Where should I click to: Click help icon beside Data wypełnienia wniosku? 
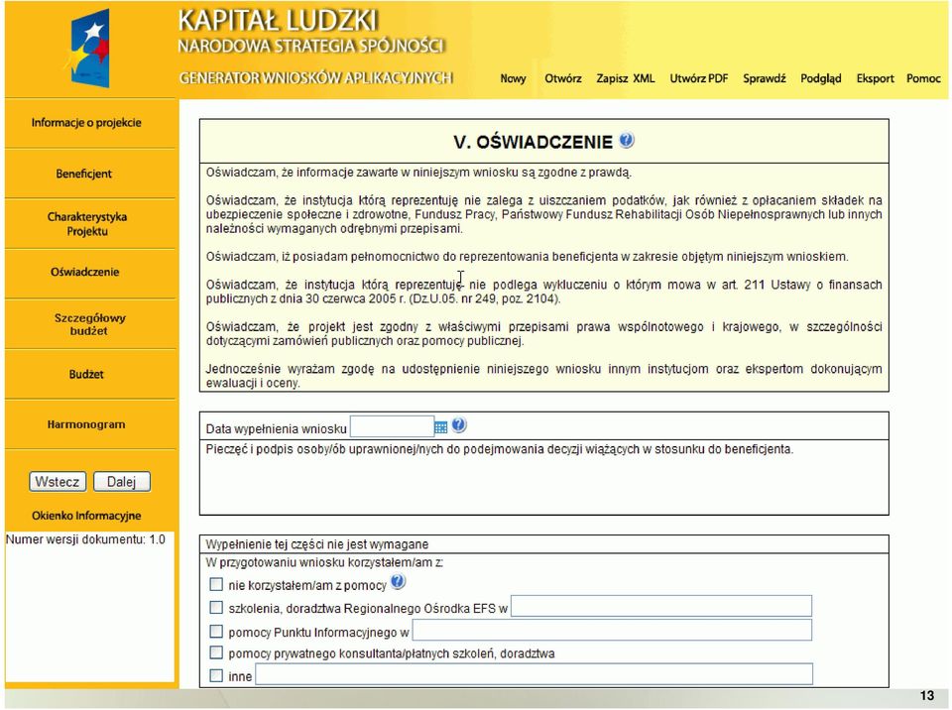click(459, 425)
